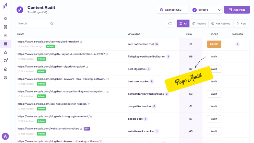This screenshot has width=254, height=143.
Task: Open the layers icon in sidebar
Action: [5, 18]
